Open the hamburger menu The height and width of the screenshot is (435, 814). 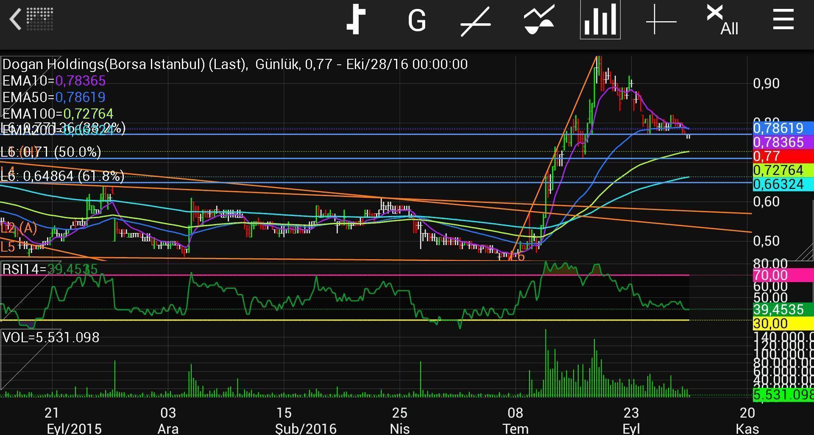(x=783, y=20)
